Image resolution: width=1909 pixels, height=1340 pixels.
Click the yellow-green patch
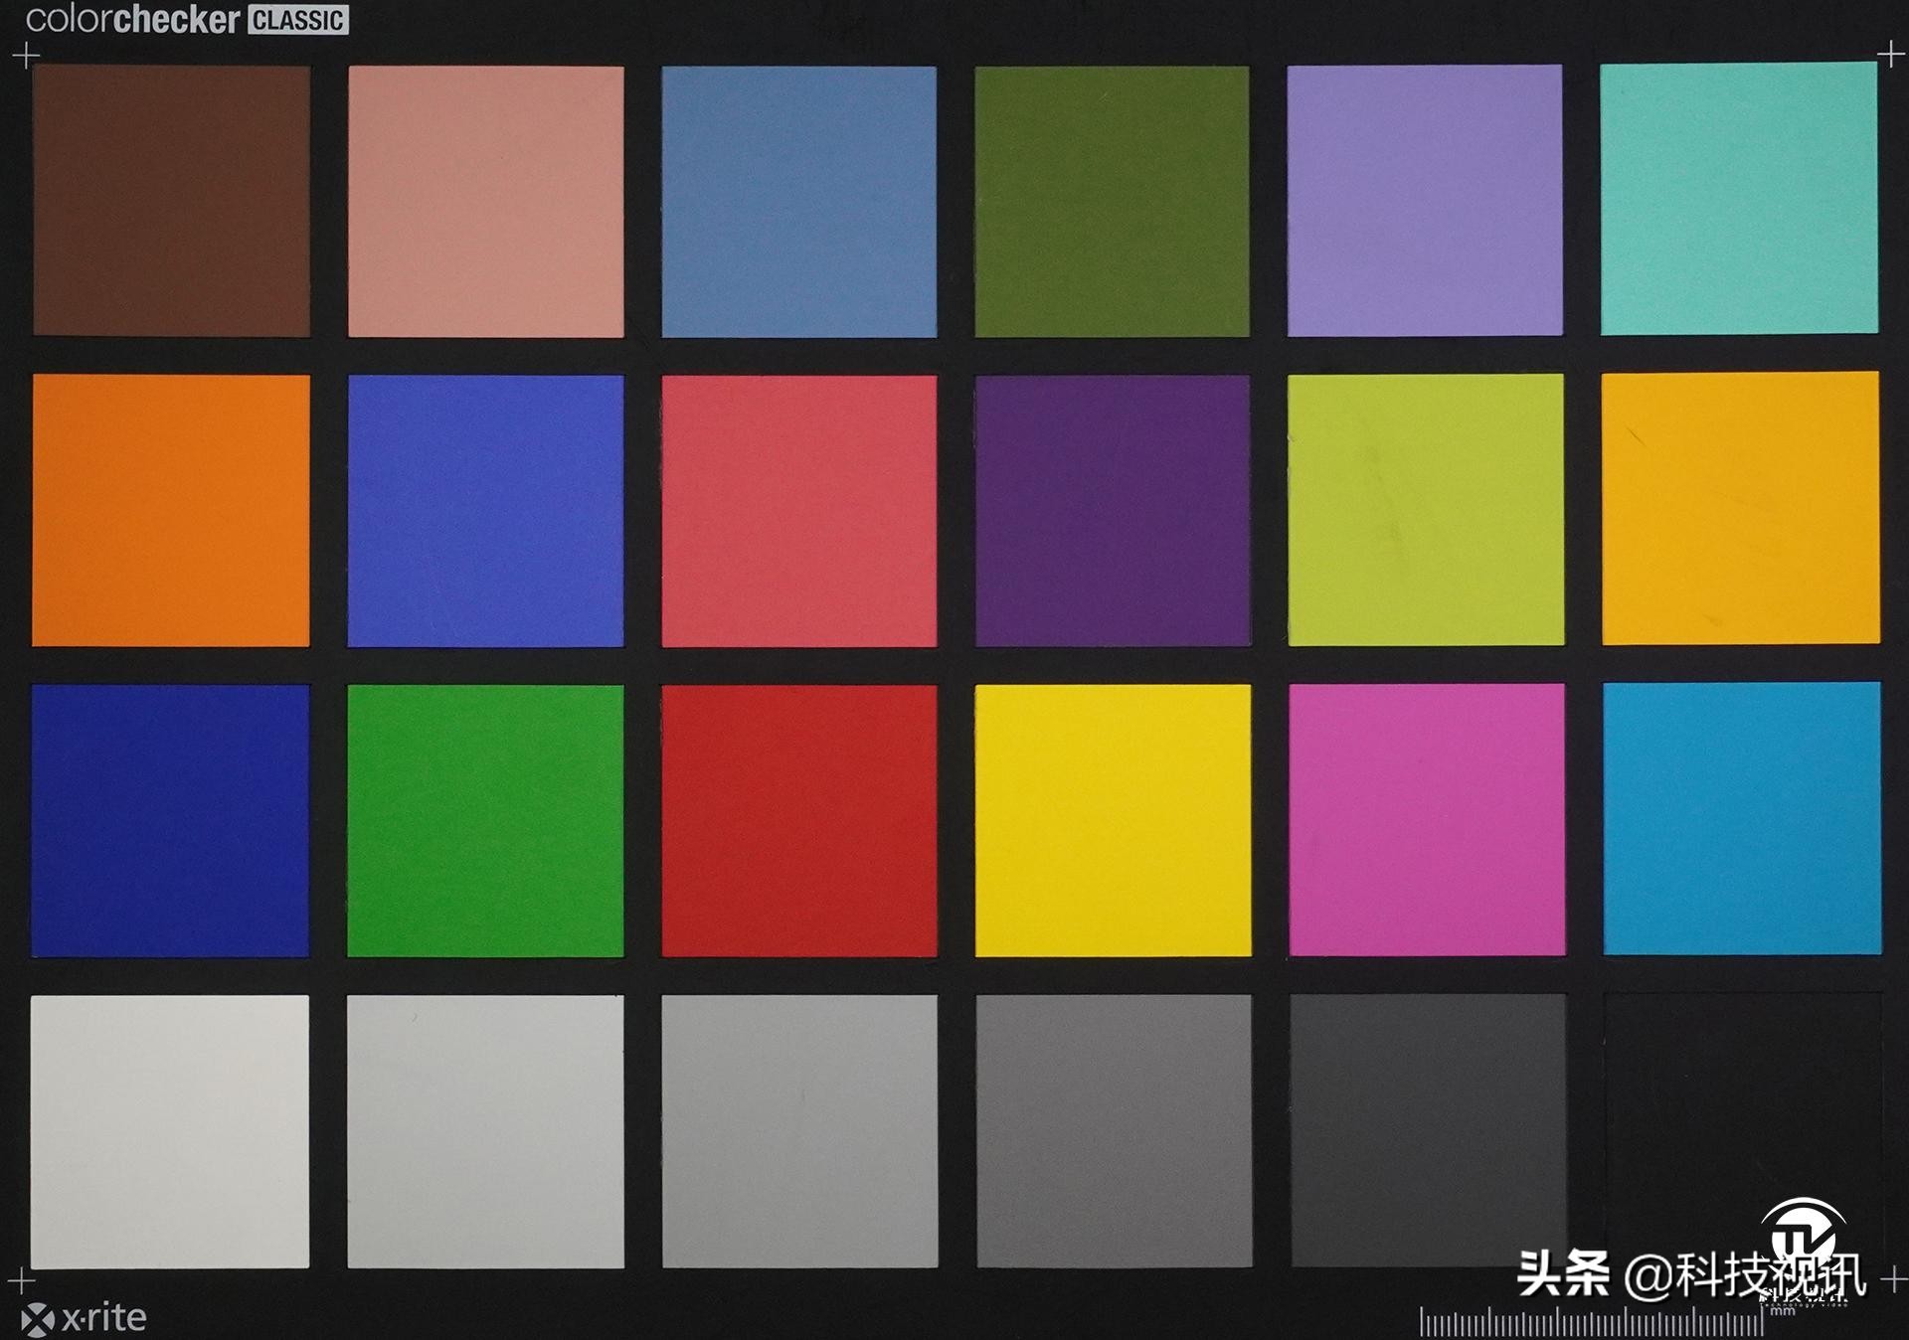tap(1426, 510)
